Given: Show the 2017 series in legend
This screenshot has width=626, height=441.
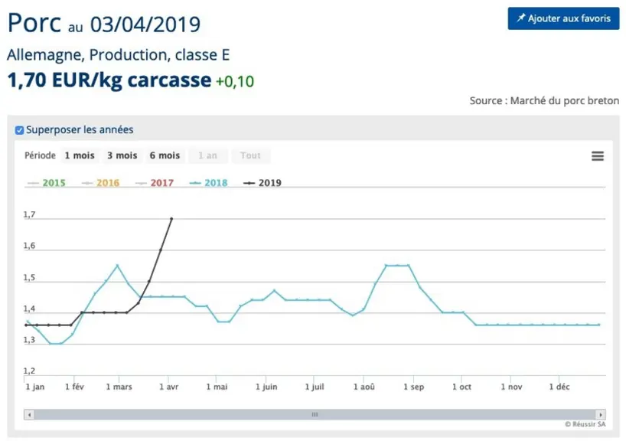Looking at the screenshot, I should [155, 183].
